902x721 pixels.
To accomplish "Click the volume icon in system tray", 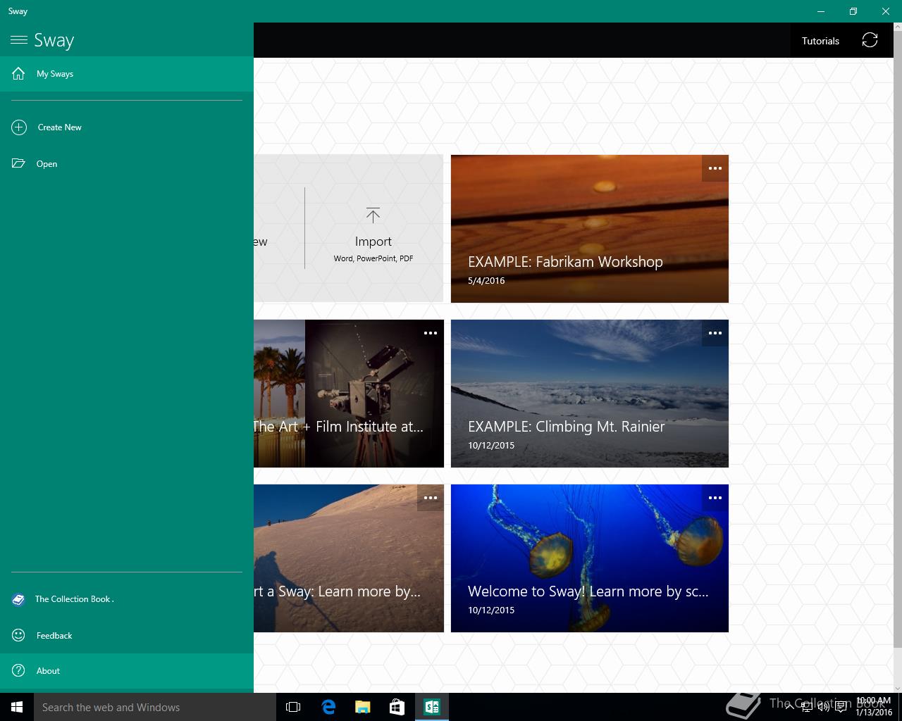I will pyautogui.click(x=824, y=707).
